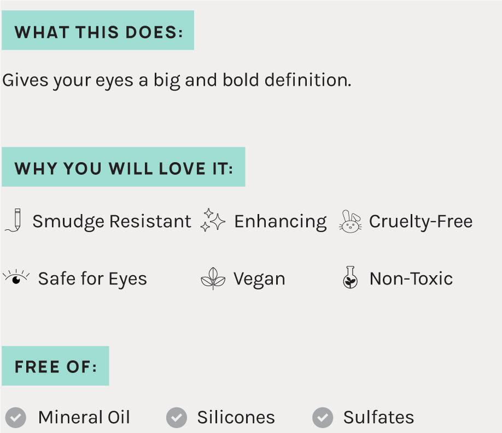Image resolution: width=502 pixels, height=433 pixels.
Task: Click the eye icon for Safe for Eyes
Action: 16,277
